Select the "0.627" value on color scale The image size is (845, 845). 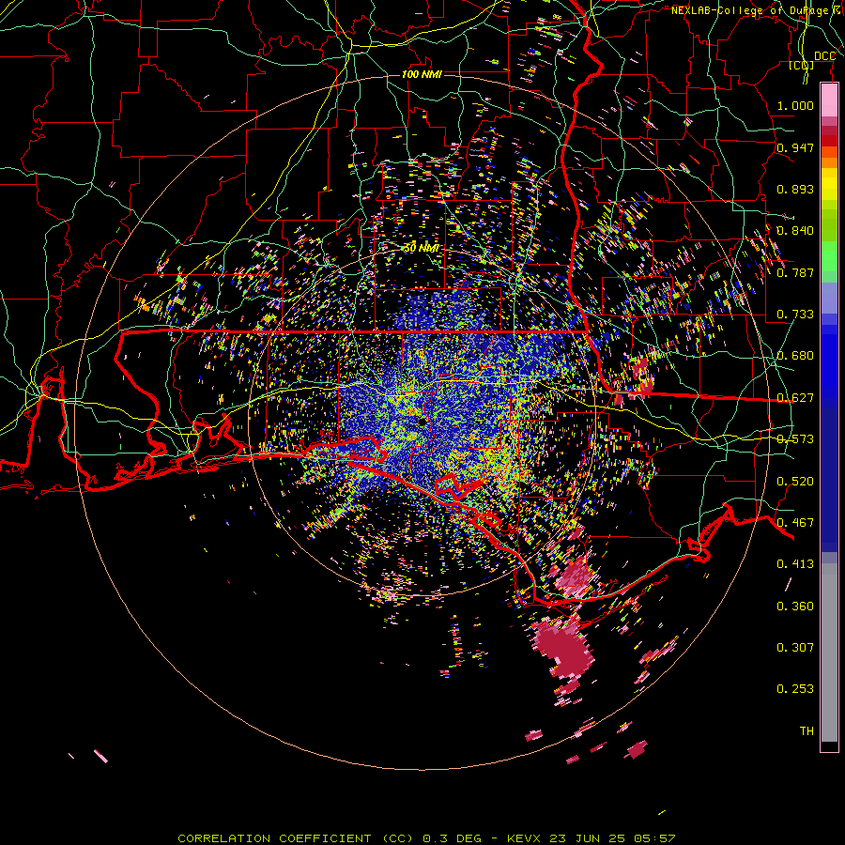pos(795,398)
